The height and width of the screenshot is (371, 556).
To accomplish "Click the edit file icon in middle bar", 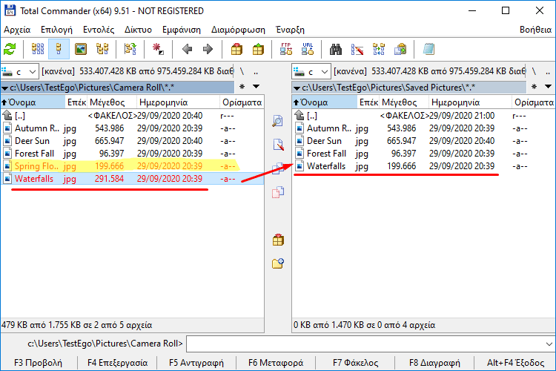I will pos(278,145).
